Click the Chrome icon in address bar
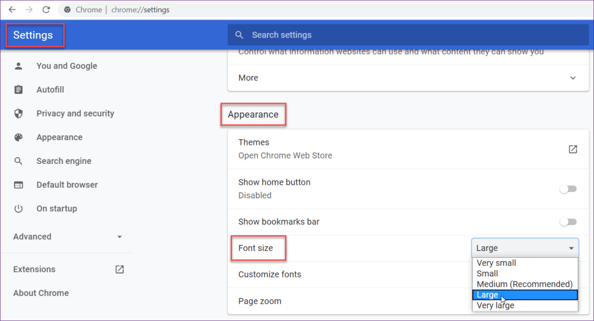 click(67, 9)
